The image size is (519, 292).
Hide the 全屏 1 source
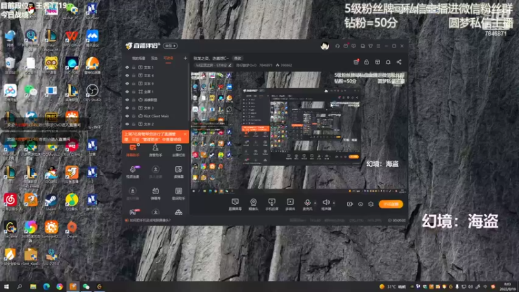(x=127, y=91)
